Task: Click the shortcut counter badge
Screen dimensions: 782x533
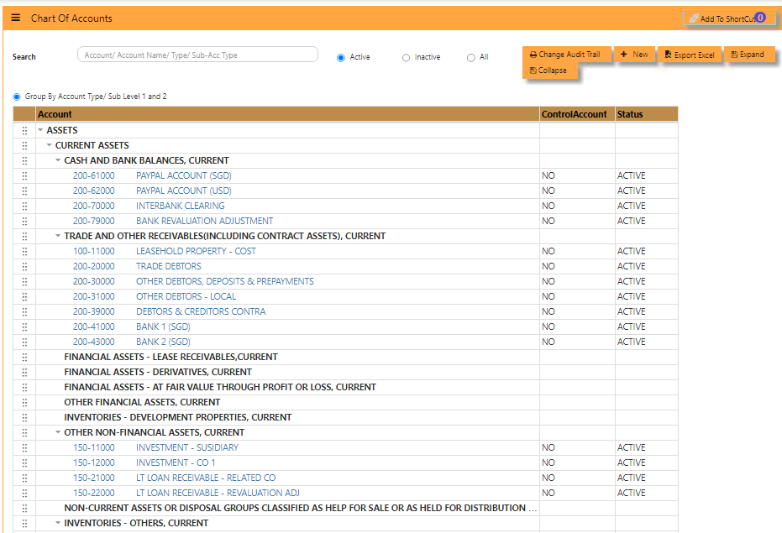Action: [x=760, y=18]
